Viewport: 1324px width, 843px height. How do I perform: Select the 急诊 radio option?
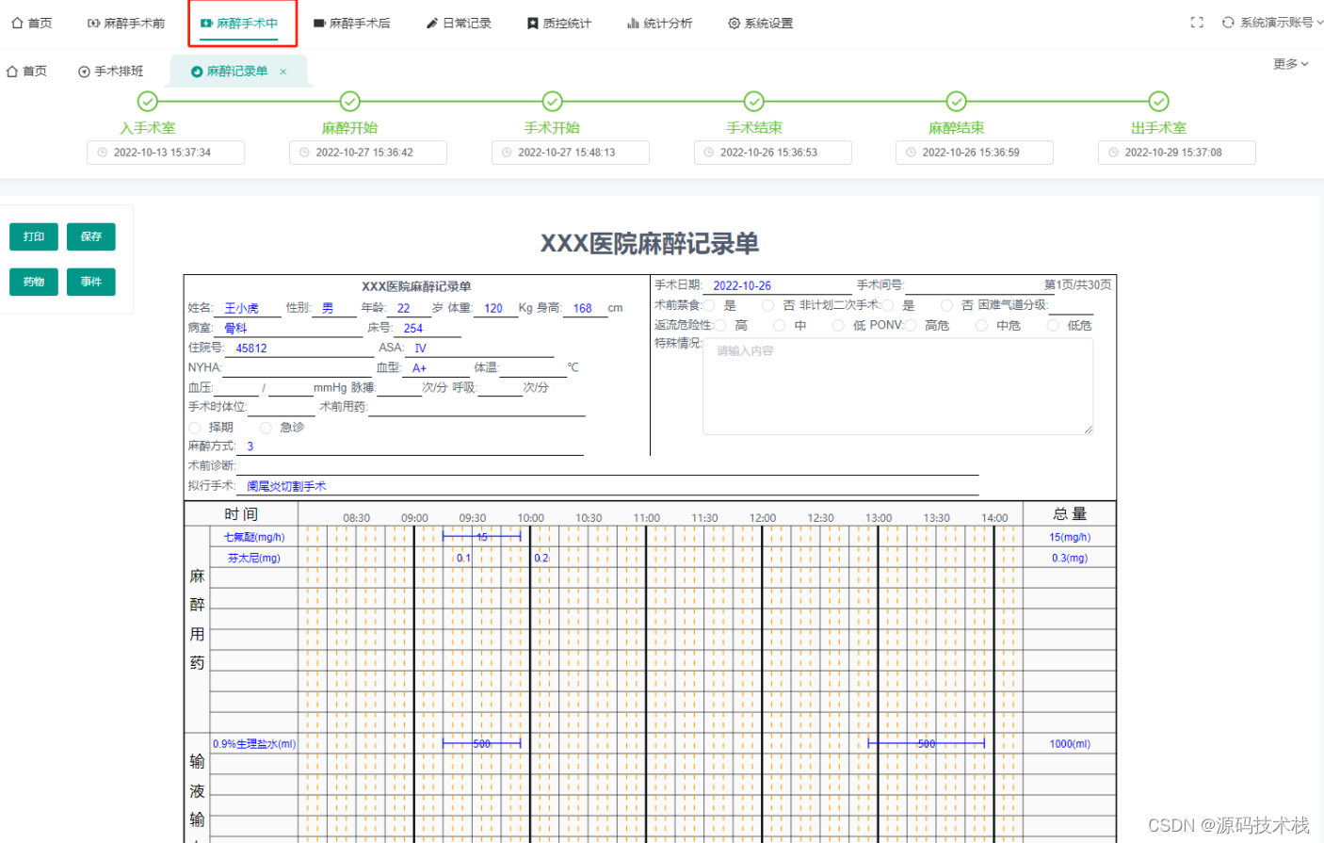coord(266,428)
